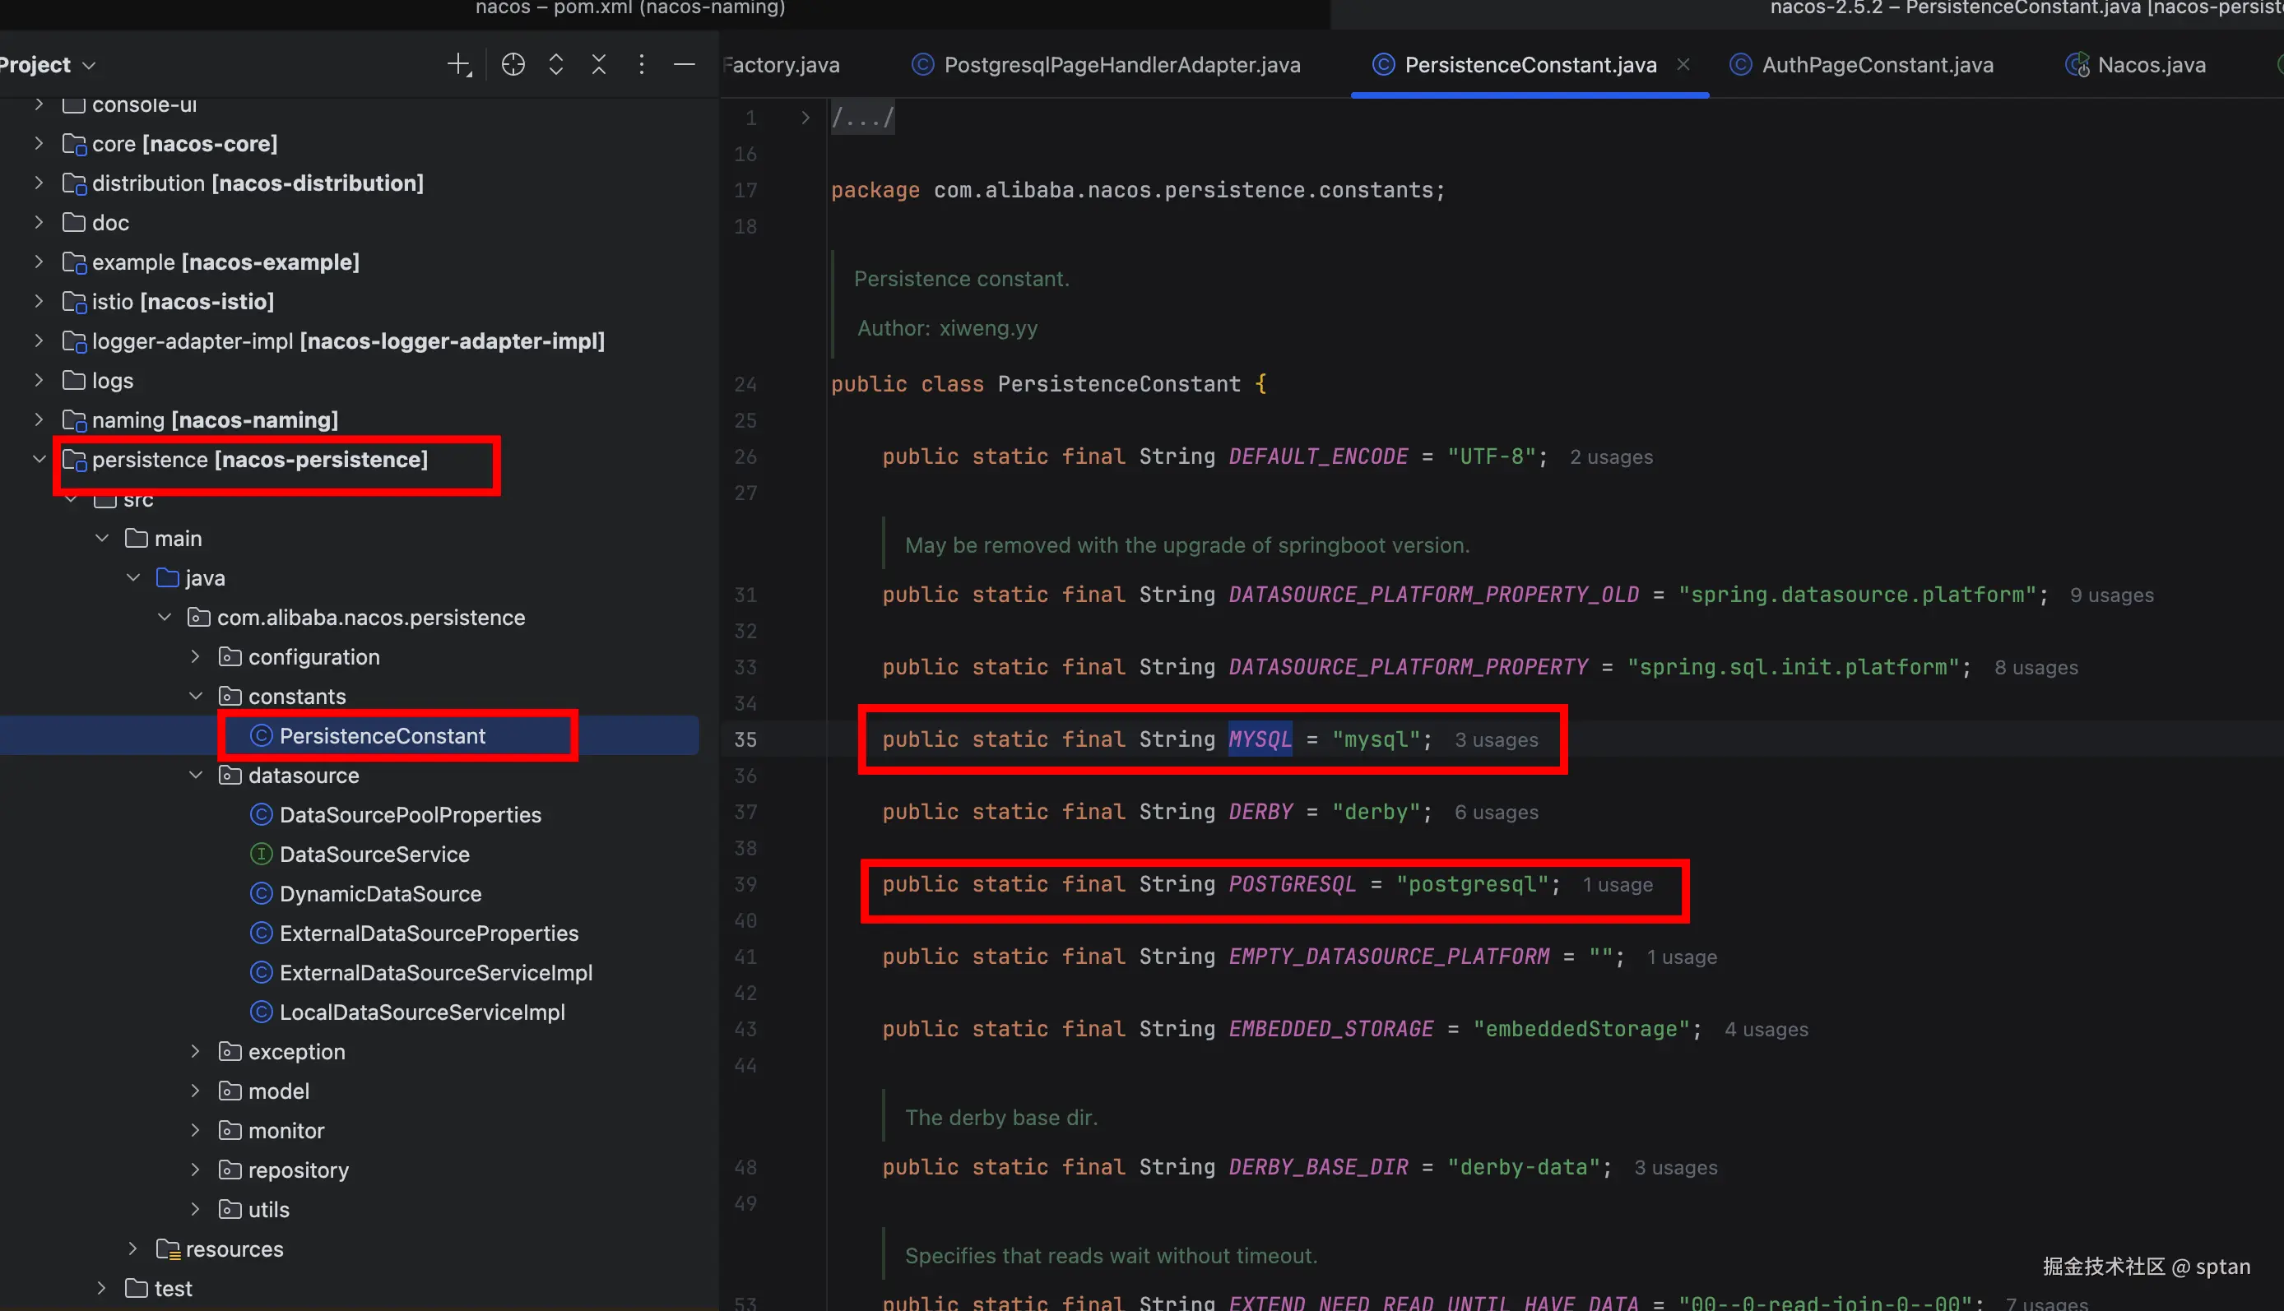Open the Project panel options three-dot menu
Image resolution: width=2284 pixels, height=1311 pixels.
pyautogui.click(x=641, y=65)
